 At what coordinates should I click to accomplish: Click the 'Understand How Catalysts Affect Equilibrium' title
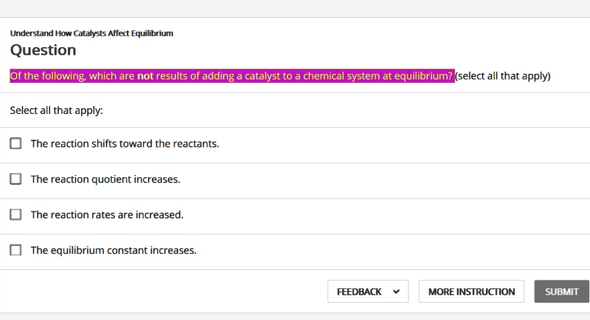[92, 33]
